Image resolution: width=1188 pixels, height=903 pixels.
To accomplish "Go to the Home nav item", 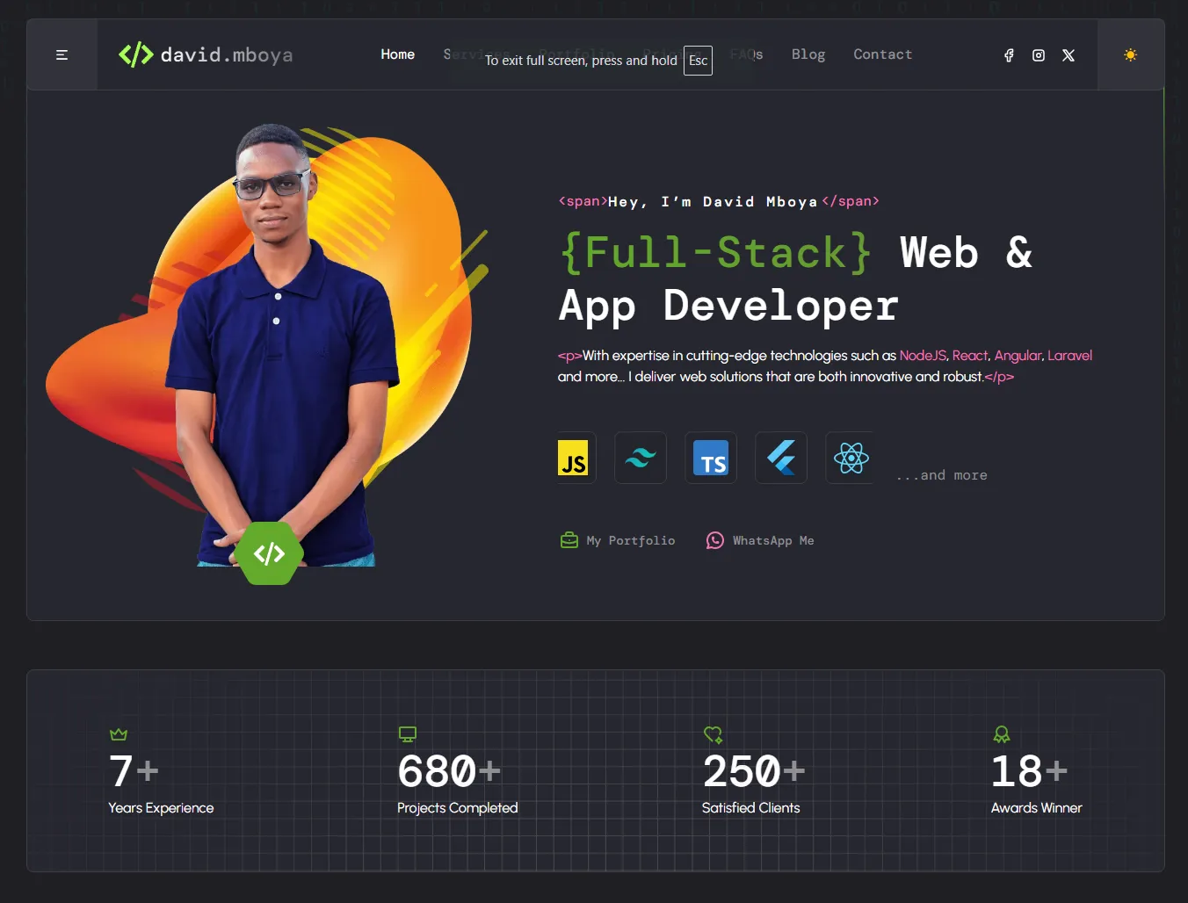I will 397,54.
